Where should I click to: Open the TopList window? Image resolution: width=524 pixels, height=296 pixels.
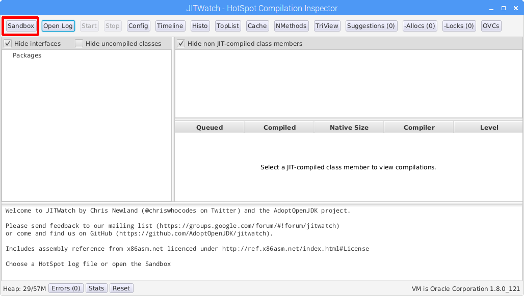[227, 26]
